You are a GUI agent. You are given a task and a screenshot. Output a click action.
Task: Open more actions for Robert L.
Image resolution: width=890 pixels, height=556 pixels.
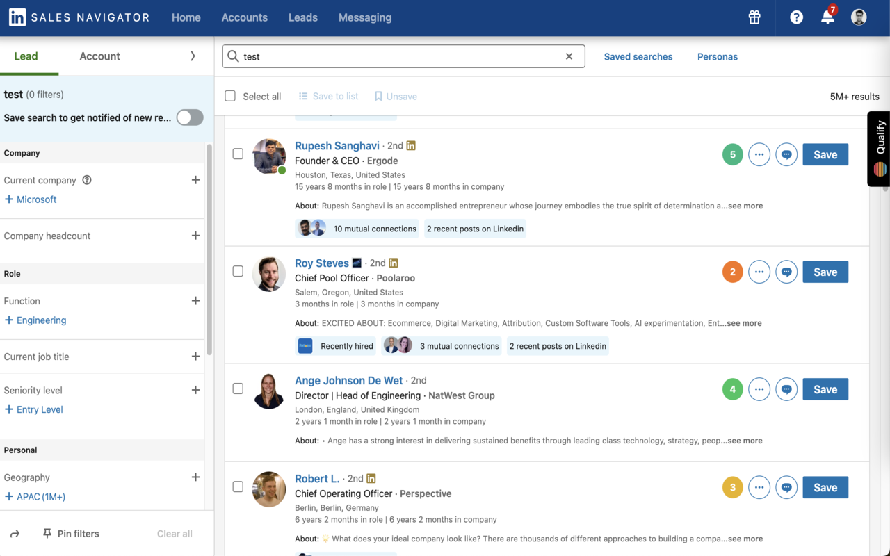tap(759, 487)
